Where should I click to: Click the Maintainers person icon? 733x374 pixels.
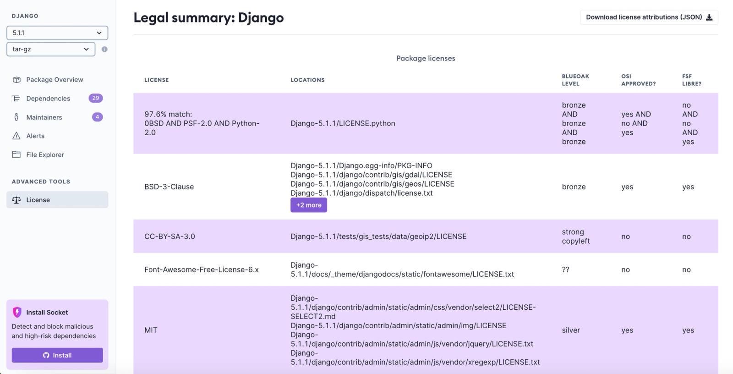click(x=16, y=117)
